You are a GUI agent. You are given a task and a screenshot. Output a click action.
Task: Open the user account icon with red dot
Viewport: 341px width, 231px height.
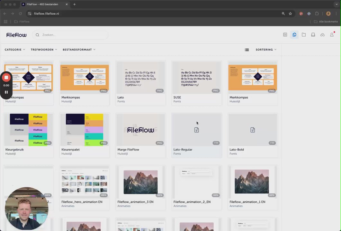pos(332,35)
